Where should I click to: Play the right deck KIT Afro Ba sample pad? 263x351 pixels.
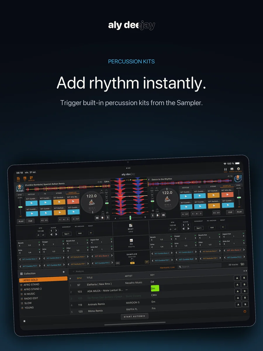227,195
